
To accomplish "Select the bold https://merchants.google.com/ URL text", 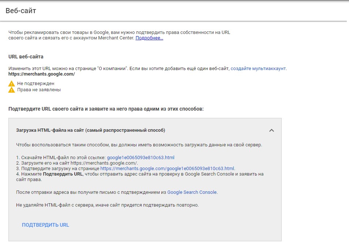I will (x=42, y=74).
